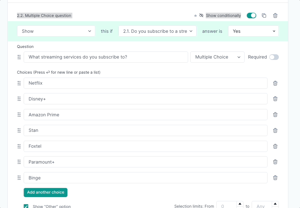Delete the Foxtel choice
300x208 pixels.
point(275,146)
